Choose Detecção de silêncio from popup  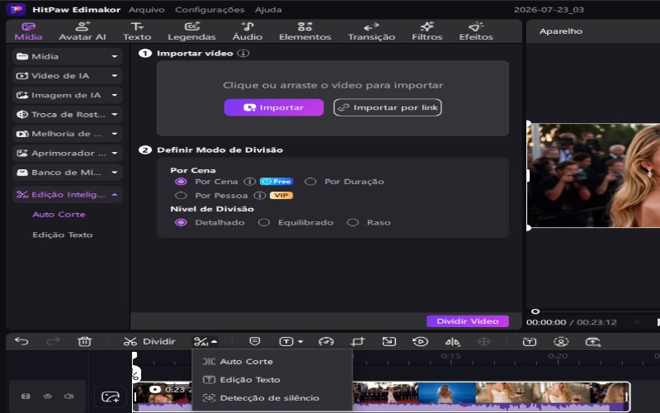pyautogui.click(x=272, y=398)
